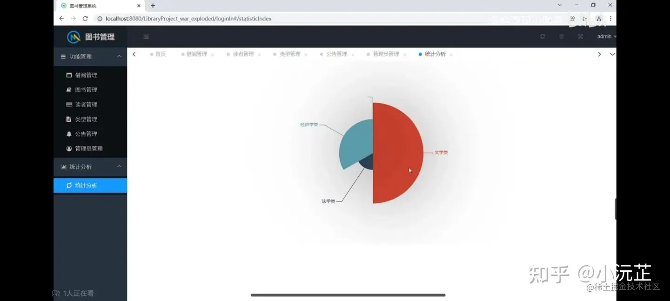Close the 公告管理 tab
The image size is (670, 301).
coord(353,54)
